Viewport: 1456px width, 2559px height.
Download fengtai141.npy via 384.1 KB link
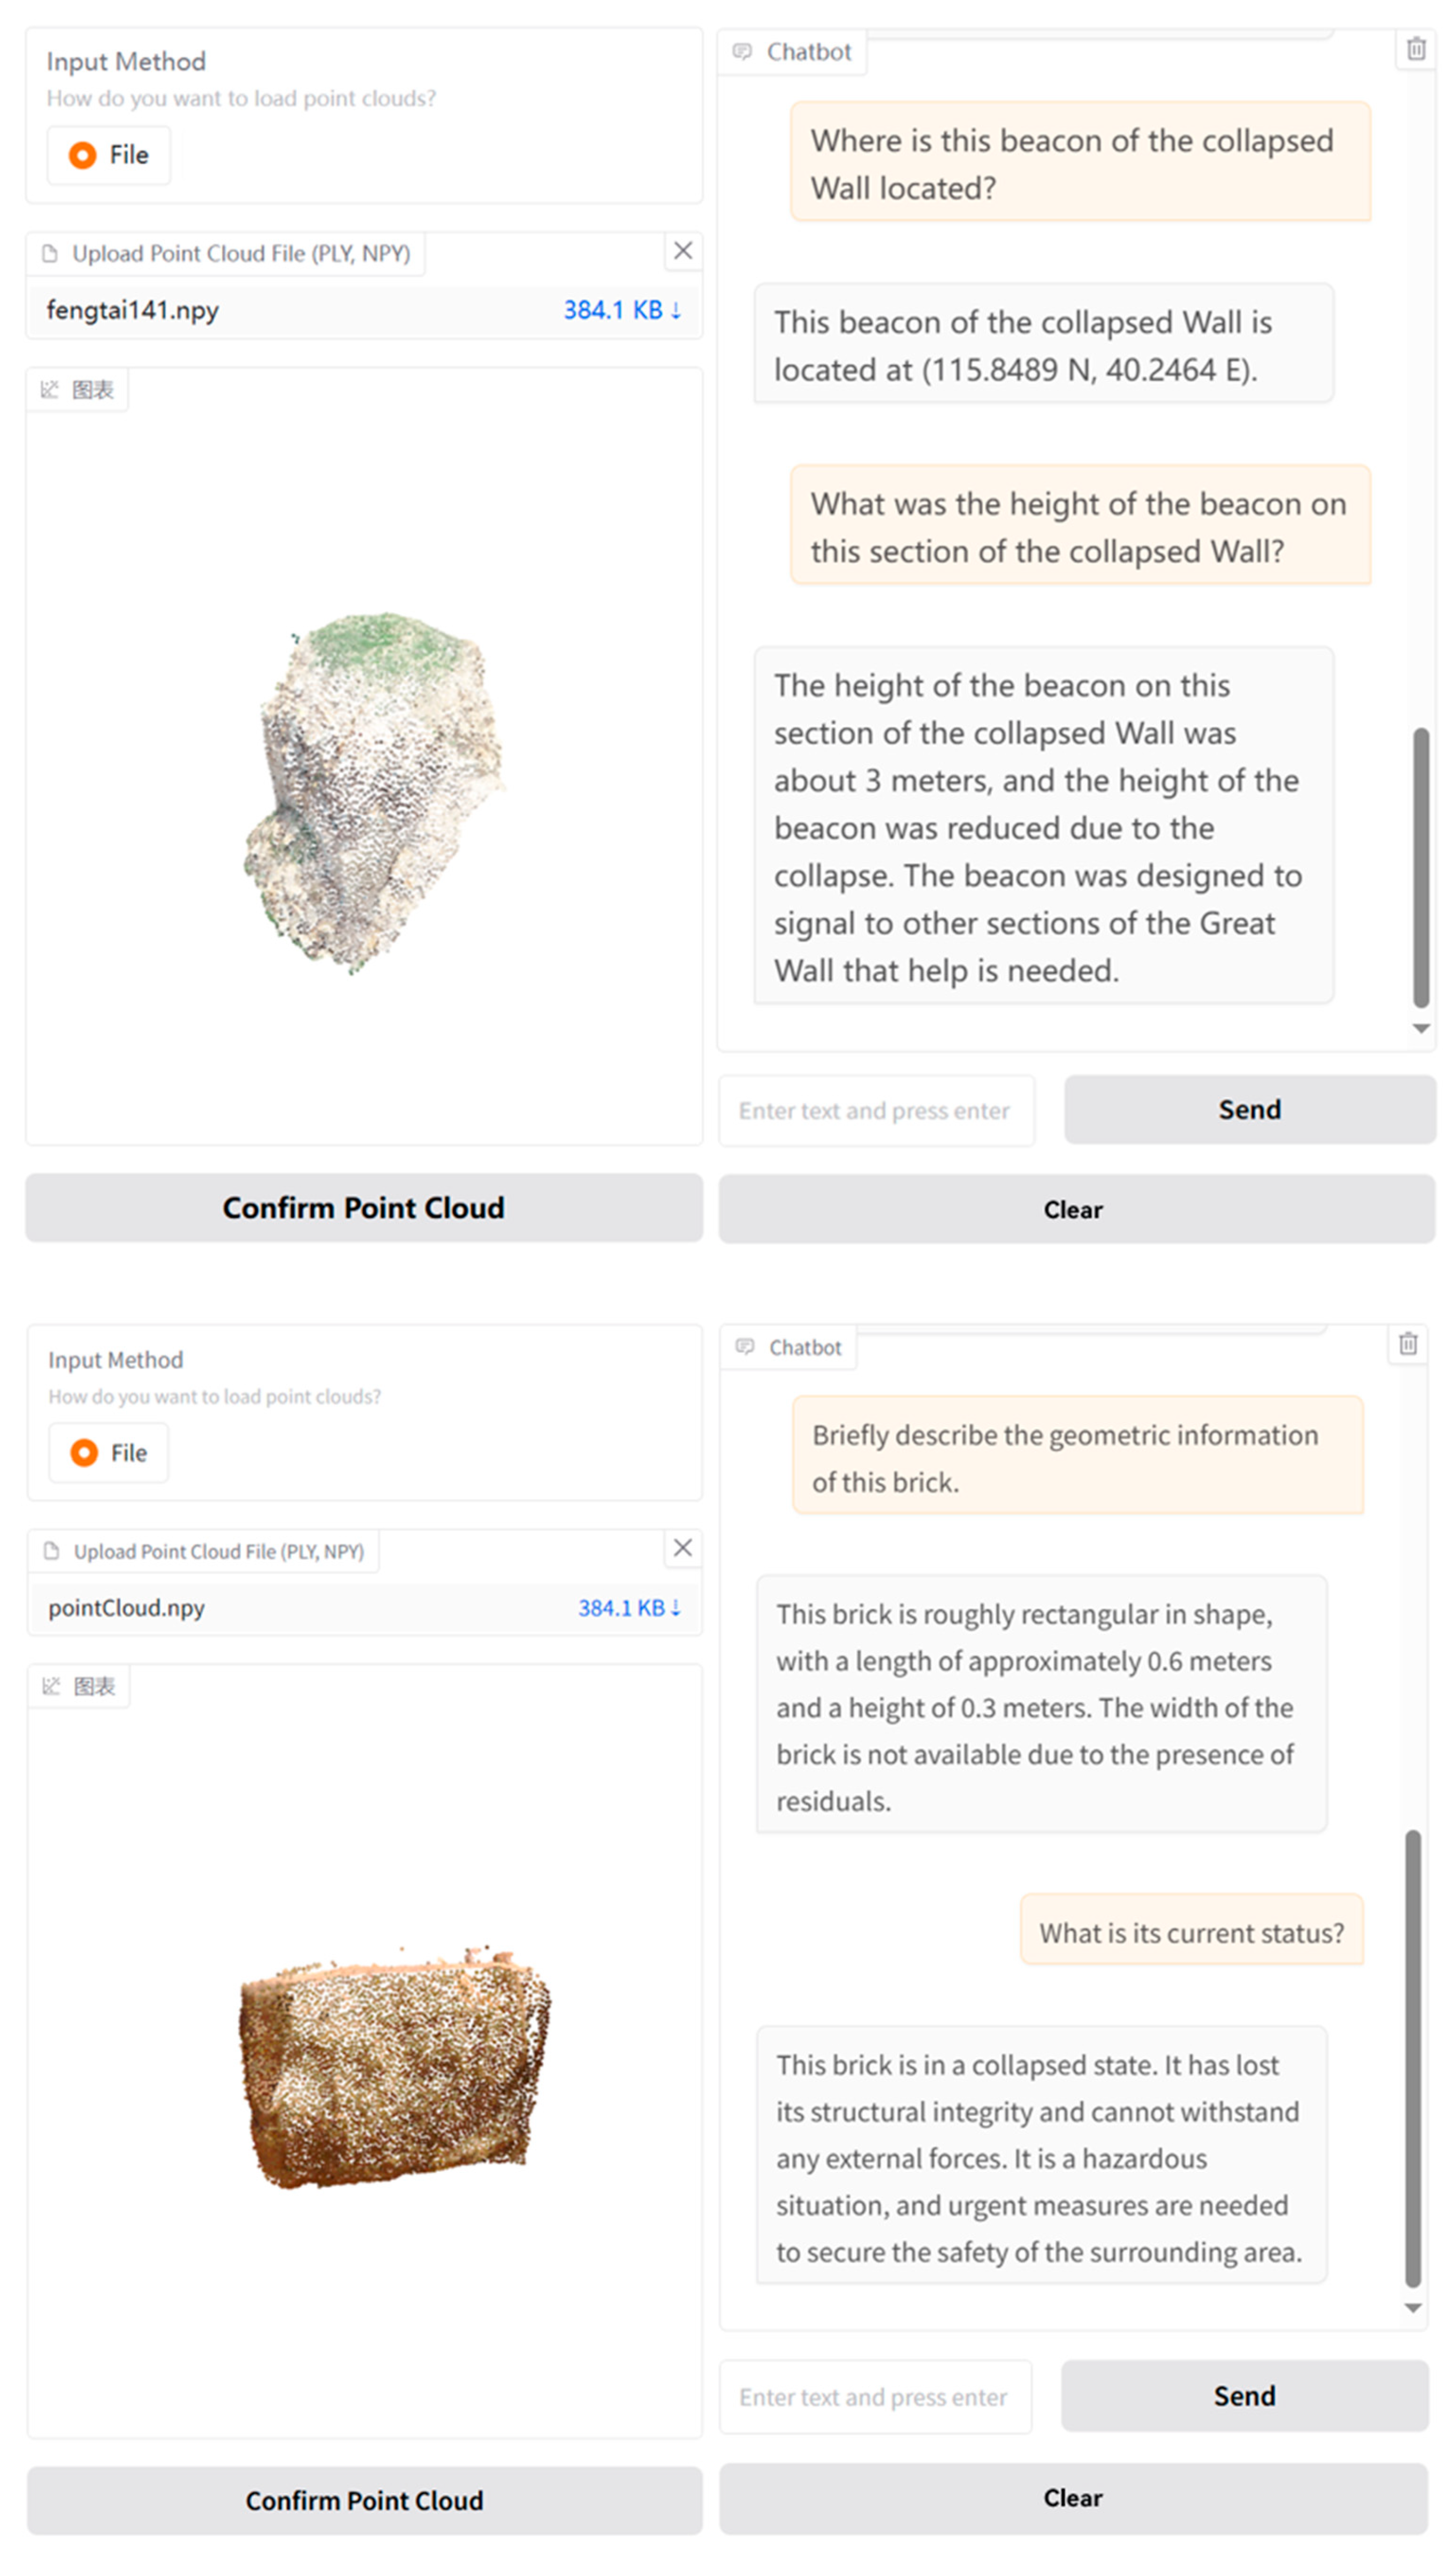coord(621,310)
